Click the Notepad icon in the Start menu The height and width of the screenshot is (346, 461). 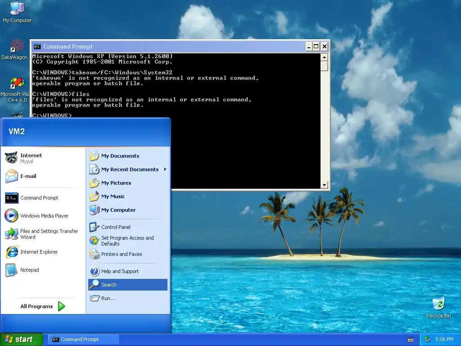pos(11,270)
